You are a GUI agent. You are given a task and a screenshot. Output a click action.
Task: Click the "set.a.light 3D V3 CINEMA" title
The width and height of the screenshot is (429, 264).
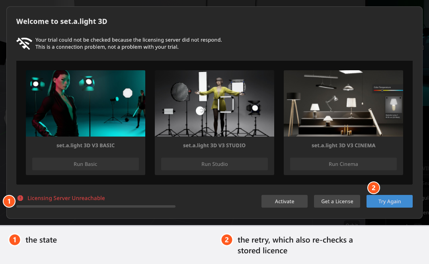pyautogui.click(x=343, y=146)
